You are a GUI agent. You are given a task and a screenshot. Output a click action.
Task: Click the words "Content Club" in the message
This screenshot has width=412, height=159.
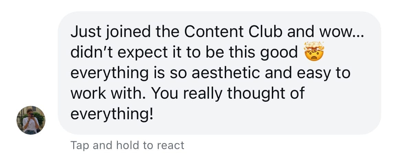pyautogui.click(x=234, y=32)
